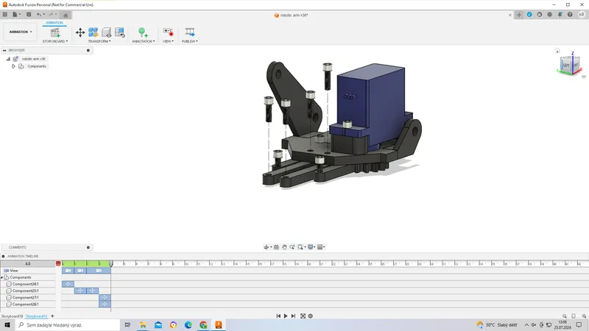Switch to Storyboard10 tab
Viewport: 589px width, 331px height.
[x=12, y=316]
